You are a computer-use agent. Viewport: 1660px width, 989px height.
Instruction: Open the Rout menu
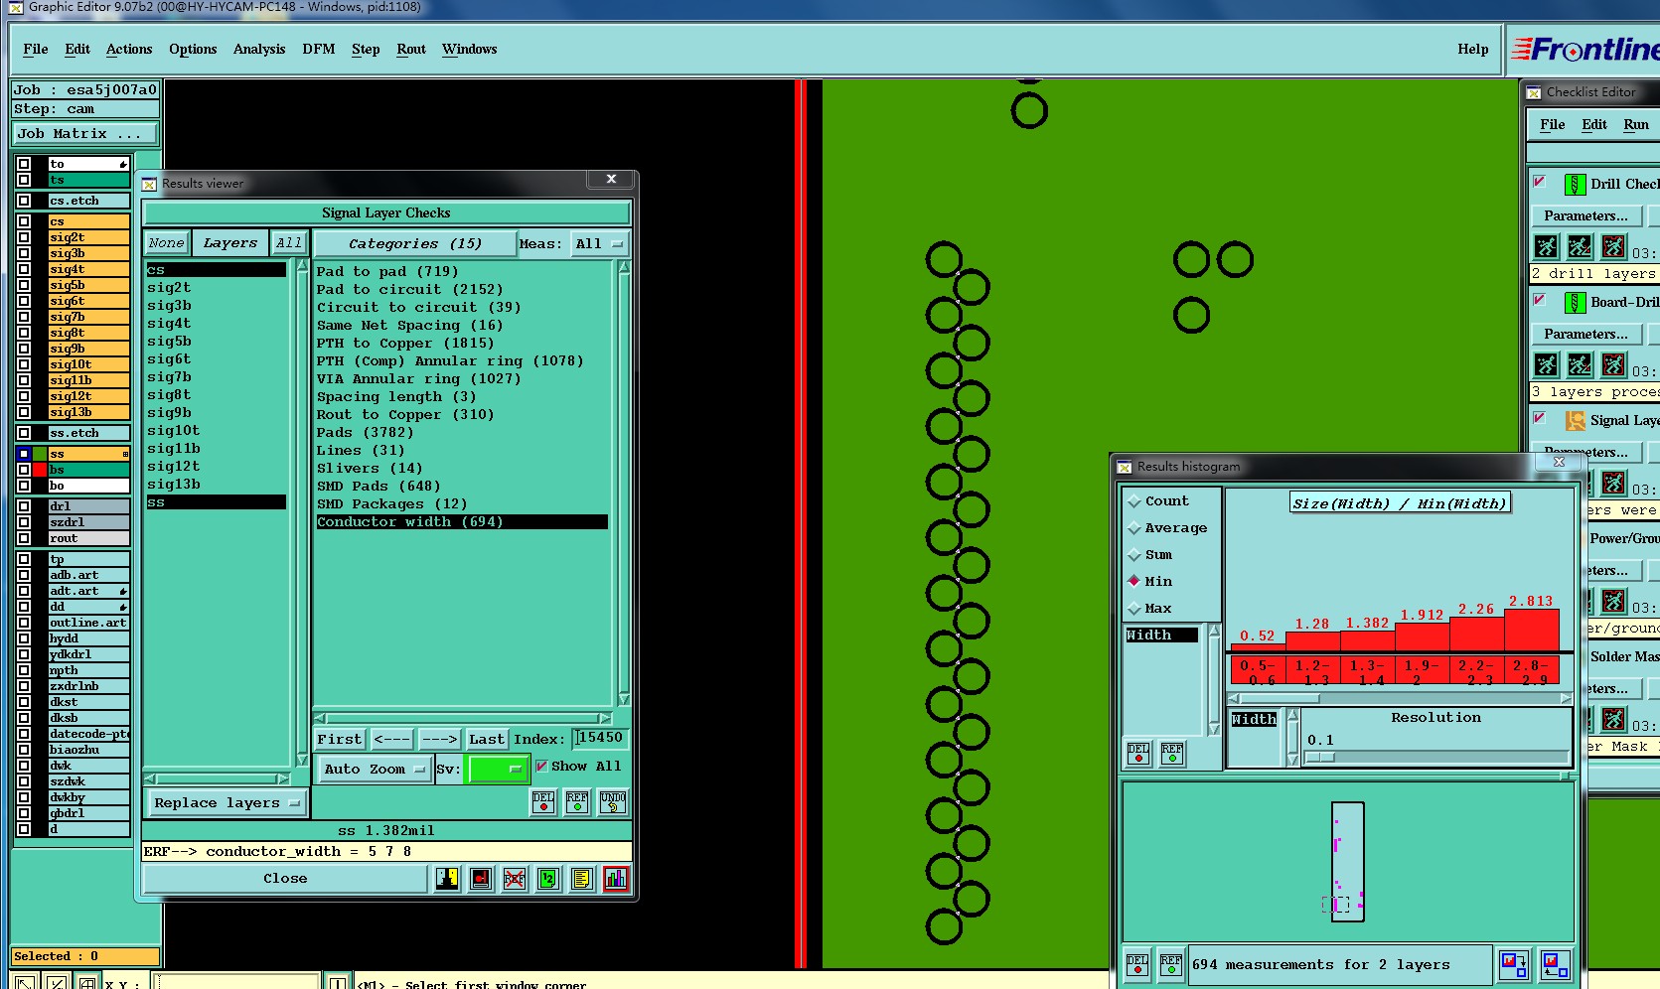(x=411, y=49)
